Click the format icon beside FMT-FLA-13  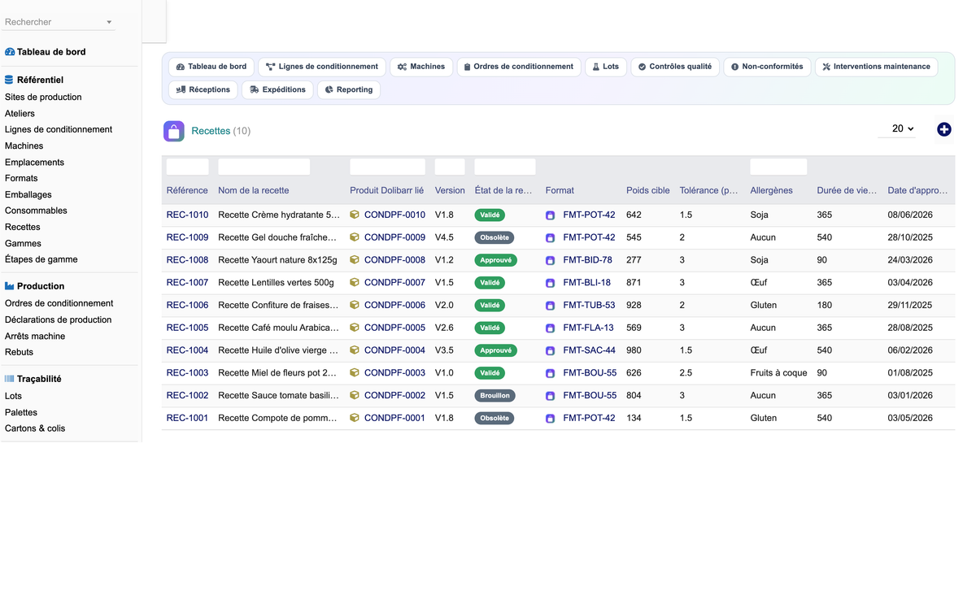pos(551,328)
